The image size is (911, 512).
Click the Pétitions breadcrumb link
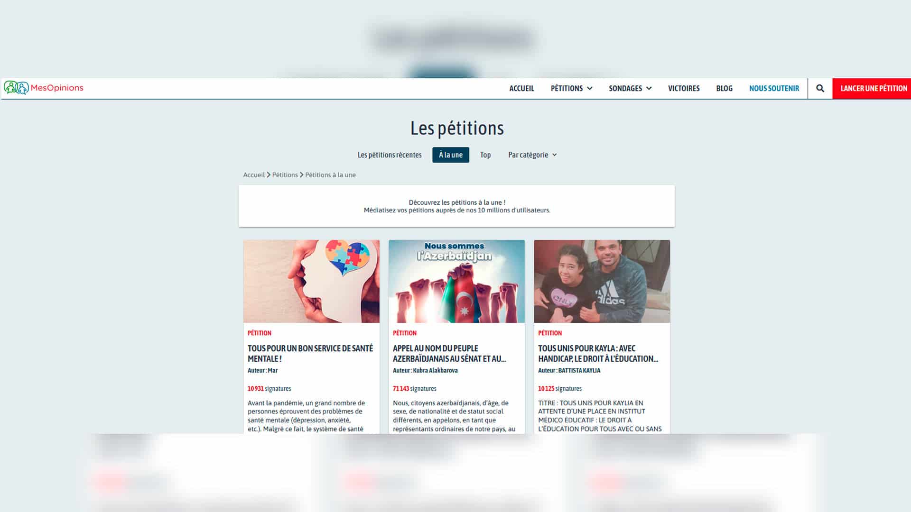coord(285,175)
